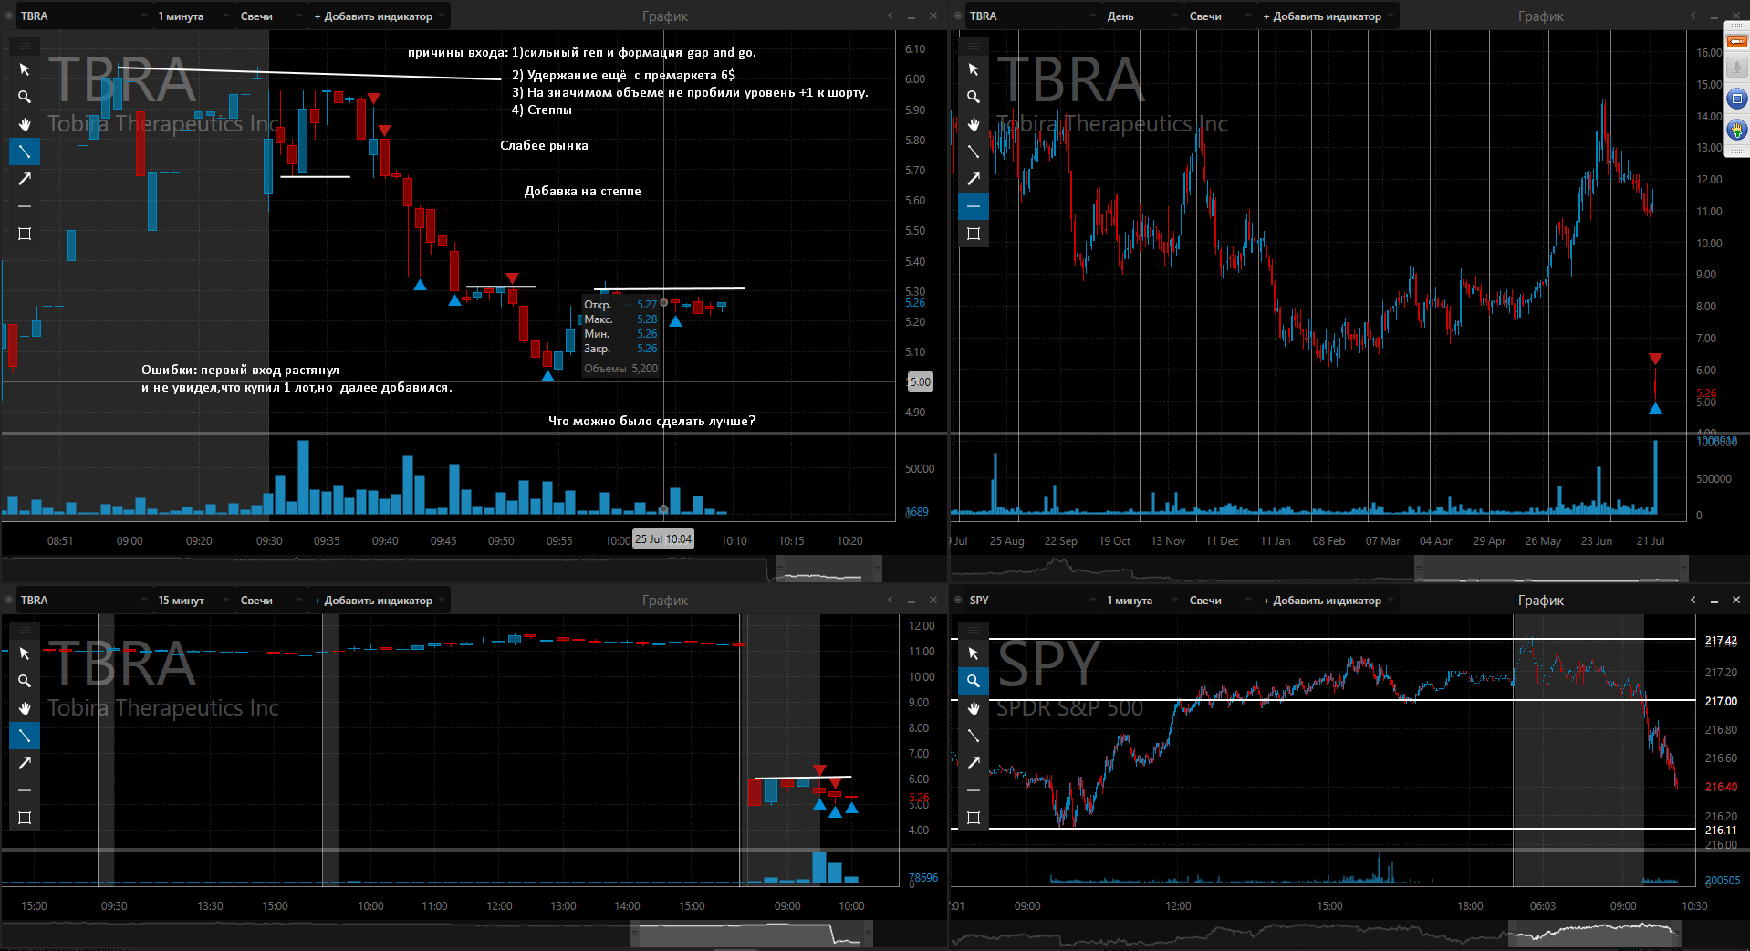Select rectangle tool in TBRA 15-minute chart
1750x951 pixels.
(x=25, y=818)
